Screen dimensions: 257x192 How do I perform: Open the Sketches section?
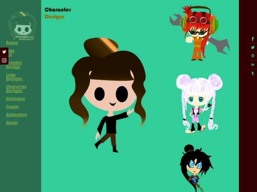(16, 99)
